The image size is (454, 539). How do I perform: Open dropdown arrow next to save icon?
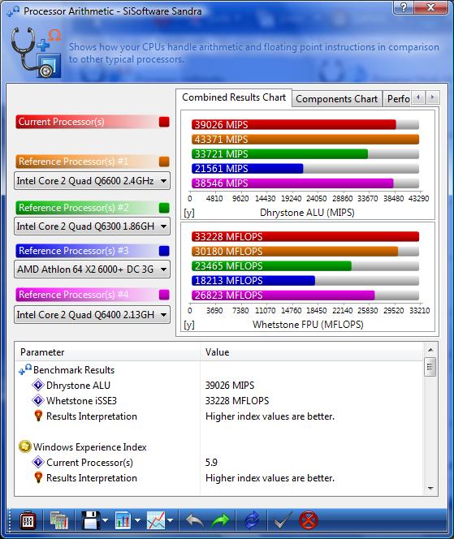[106, 520]
